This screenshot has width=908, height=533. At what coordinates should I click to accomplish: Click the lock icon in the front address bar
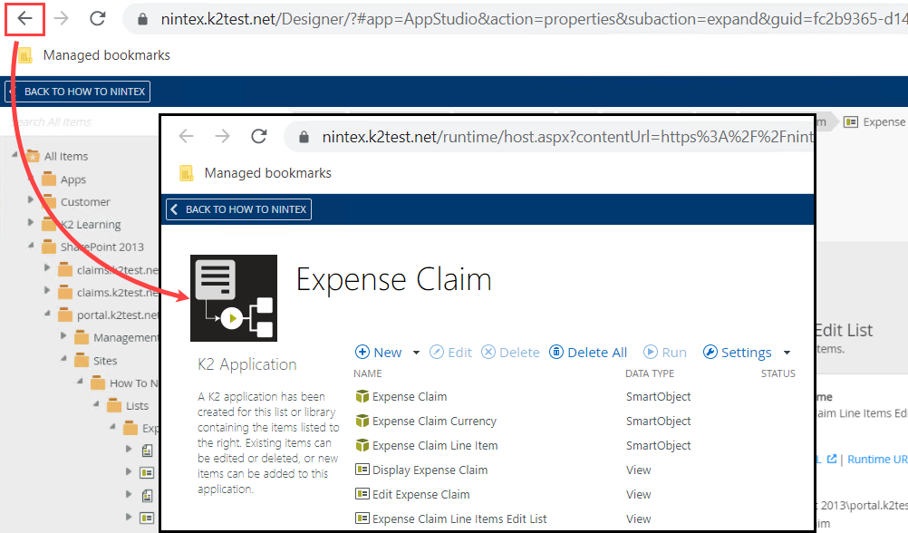(304, 137)
